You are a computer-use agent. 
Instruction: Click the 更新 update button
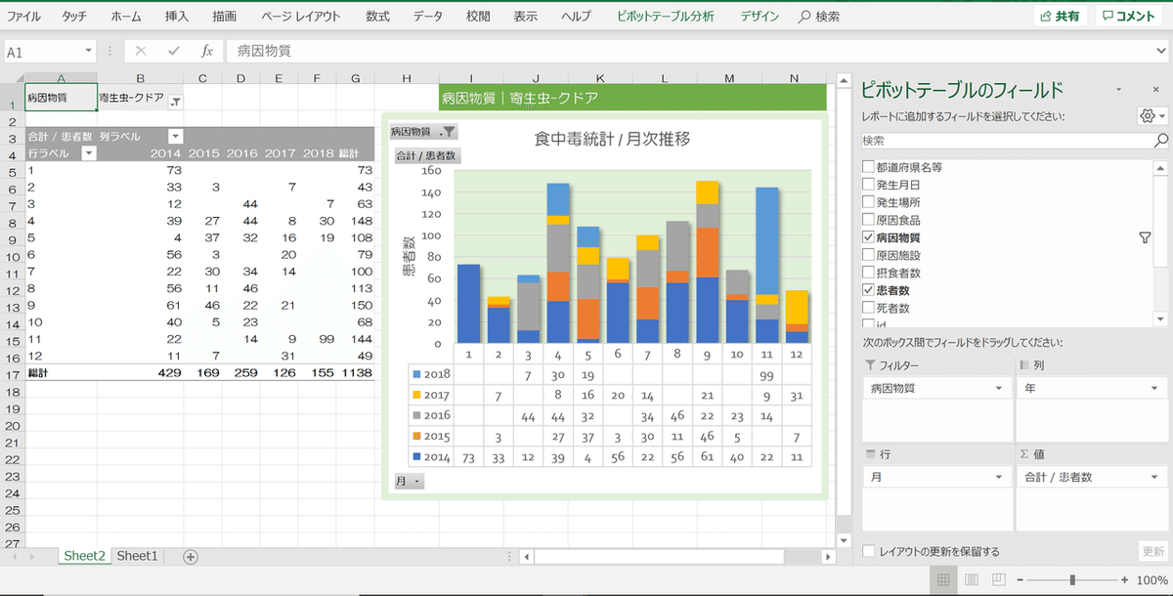1153,552
